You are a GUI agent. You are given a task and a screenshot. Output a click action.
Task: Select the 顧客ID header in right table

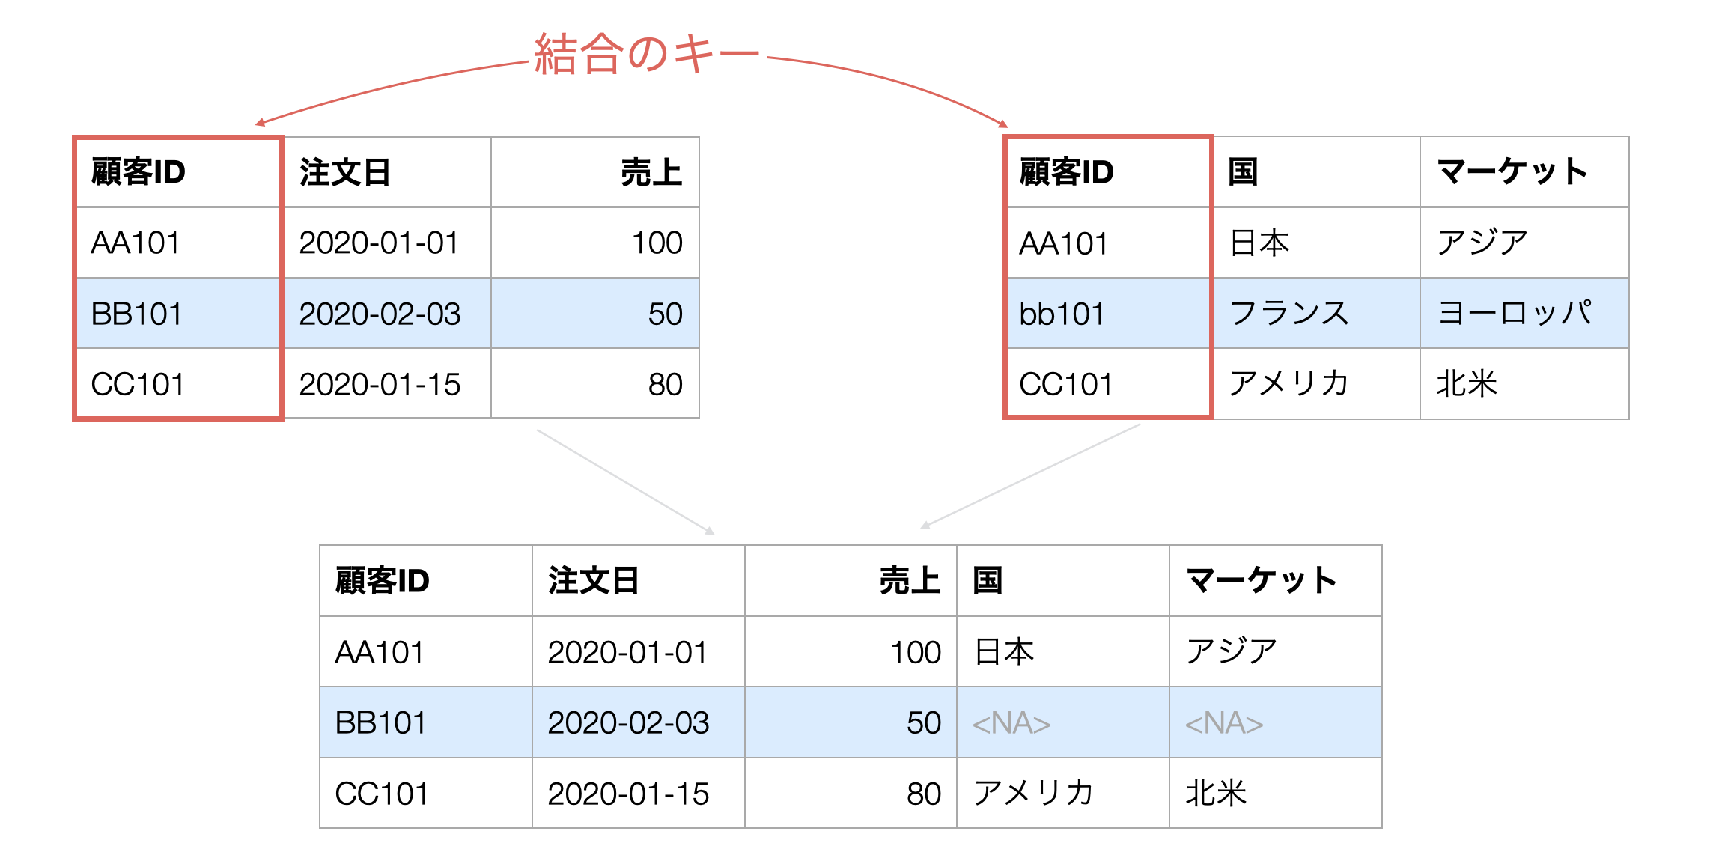click(x=1109, y=172)
